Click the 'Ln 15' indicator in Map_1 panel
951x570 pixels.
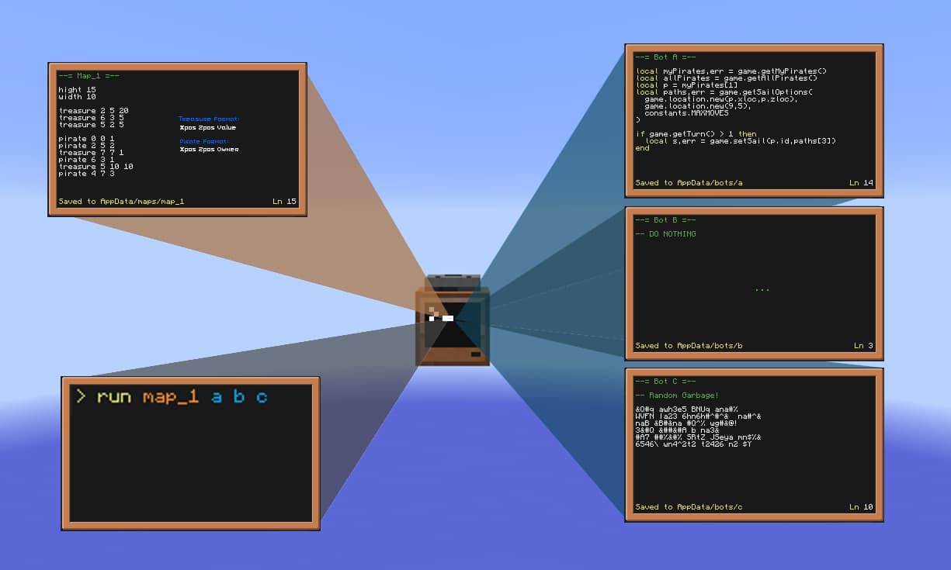point(284,202)
